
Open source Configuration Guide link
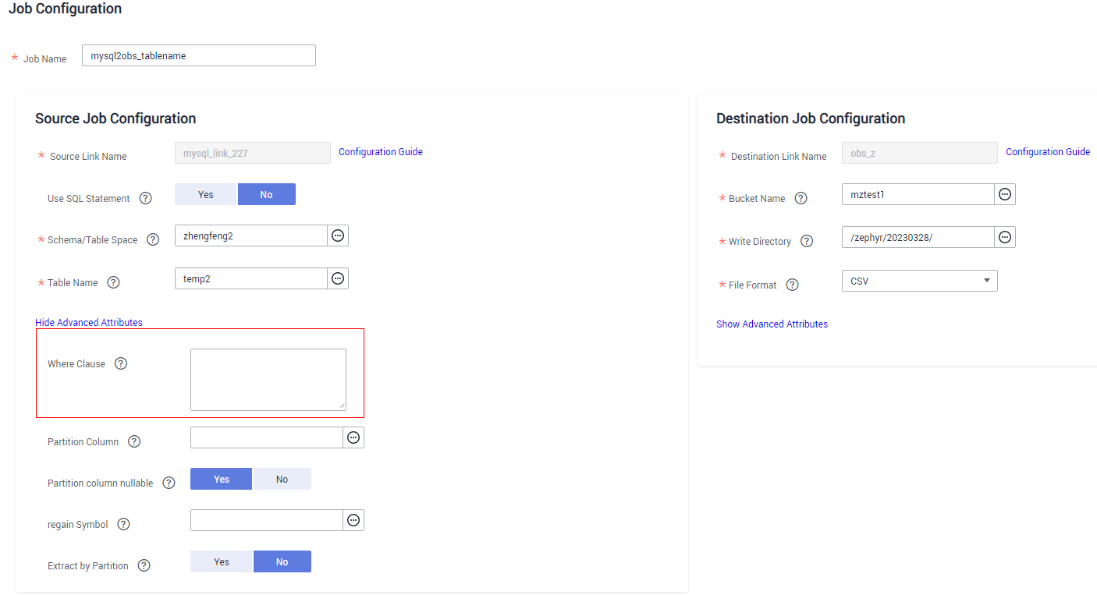pyautogui.click(x=381, y=152)
